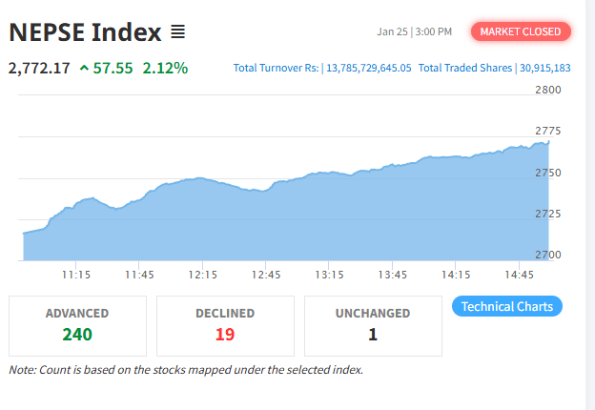
Task: Click the Jan 25 3:00 PM timestamp
Action: coord(415,31)
